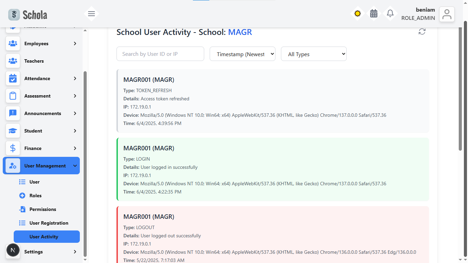The height and width of the screenshot is (263, 468).
Task: Refresh the user activity list
Action: pos(422,32)
